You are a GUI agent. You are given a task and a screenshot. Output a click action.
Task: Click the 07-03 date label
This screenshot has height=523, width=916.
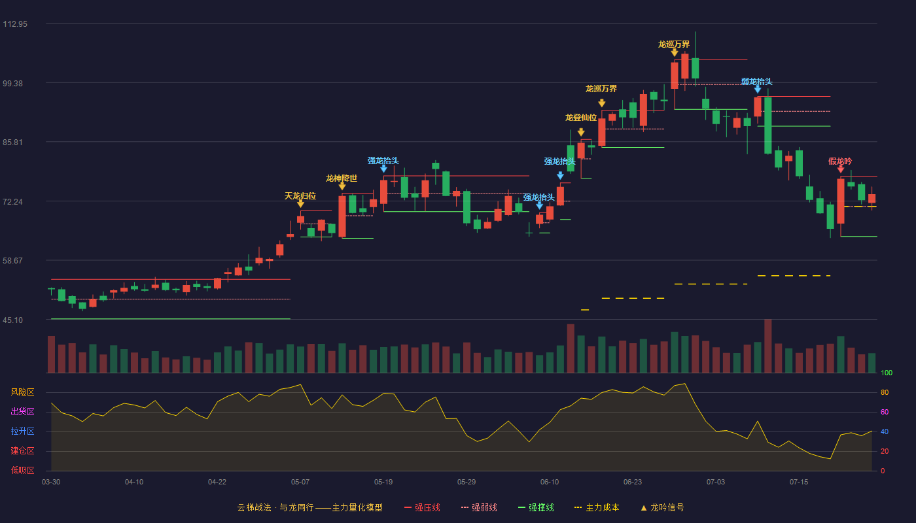[x=716, y=482]
